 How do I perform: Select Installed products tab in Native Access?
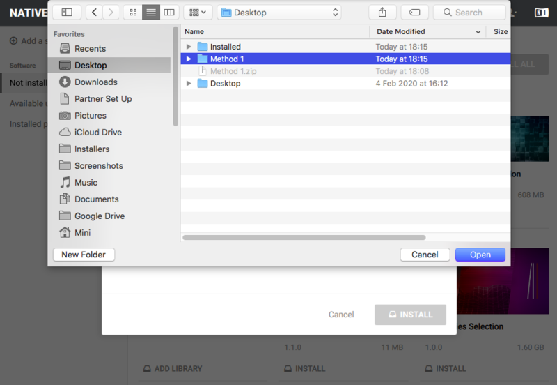28,124
